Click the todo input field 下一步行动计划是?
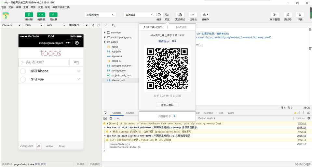The image size is (312, 167). [44, 62]
